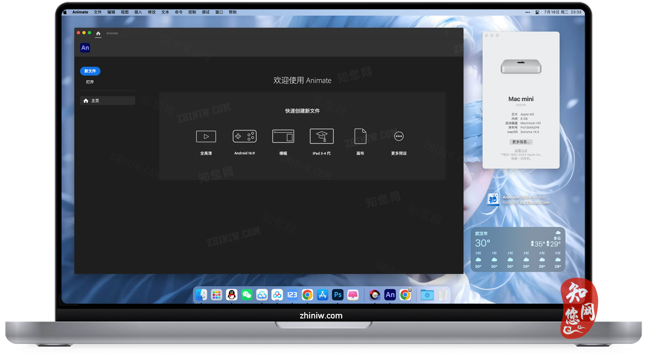Screen dimensions: 647x360
Task: Click 监管认证 link in About window
Action: pos(521,151)
